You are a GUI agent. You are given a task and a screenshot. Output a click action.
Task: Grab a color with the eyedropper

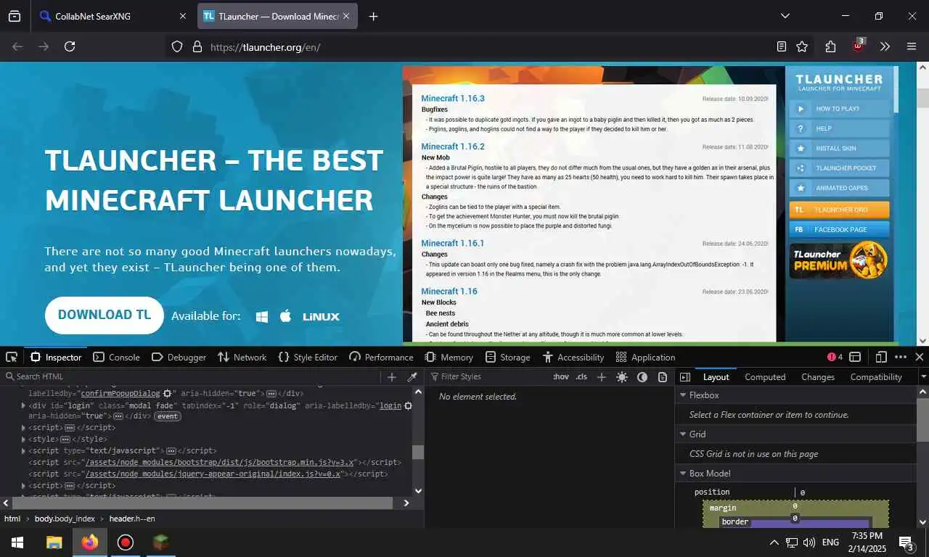tap(412, 376)
